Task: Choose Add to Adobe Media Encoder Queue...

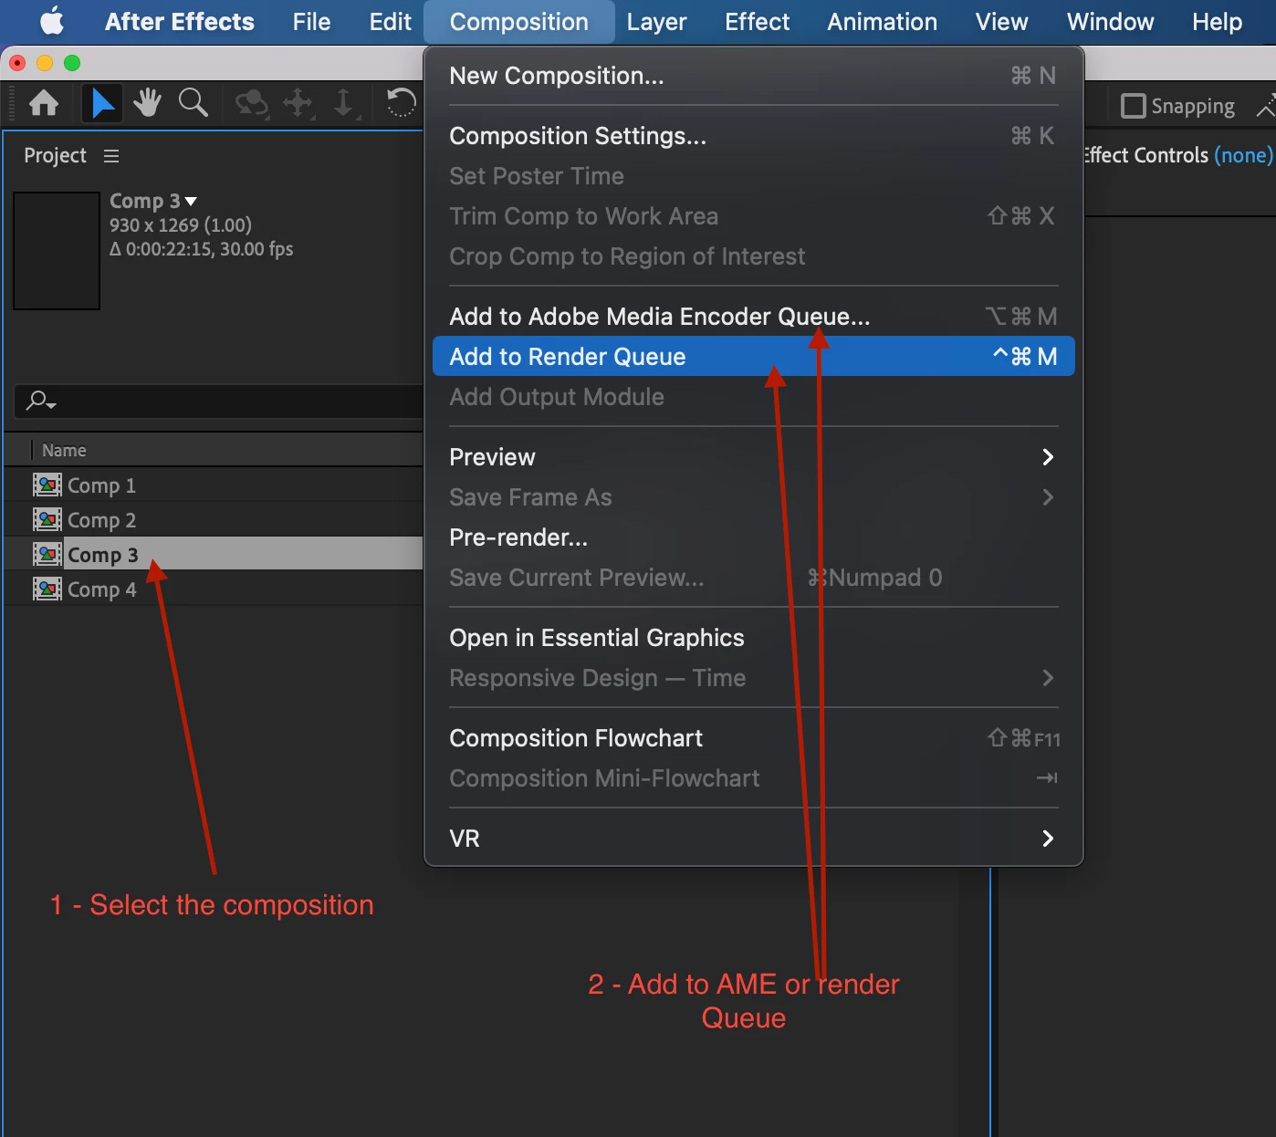Action: [753, 317]
